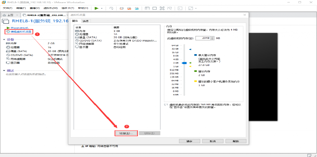Viewport: 317px width, 157px height.
Task: Click the 取消 button in settings dialog
Action: pos(213,141)
